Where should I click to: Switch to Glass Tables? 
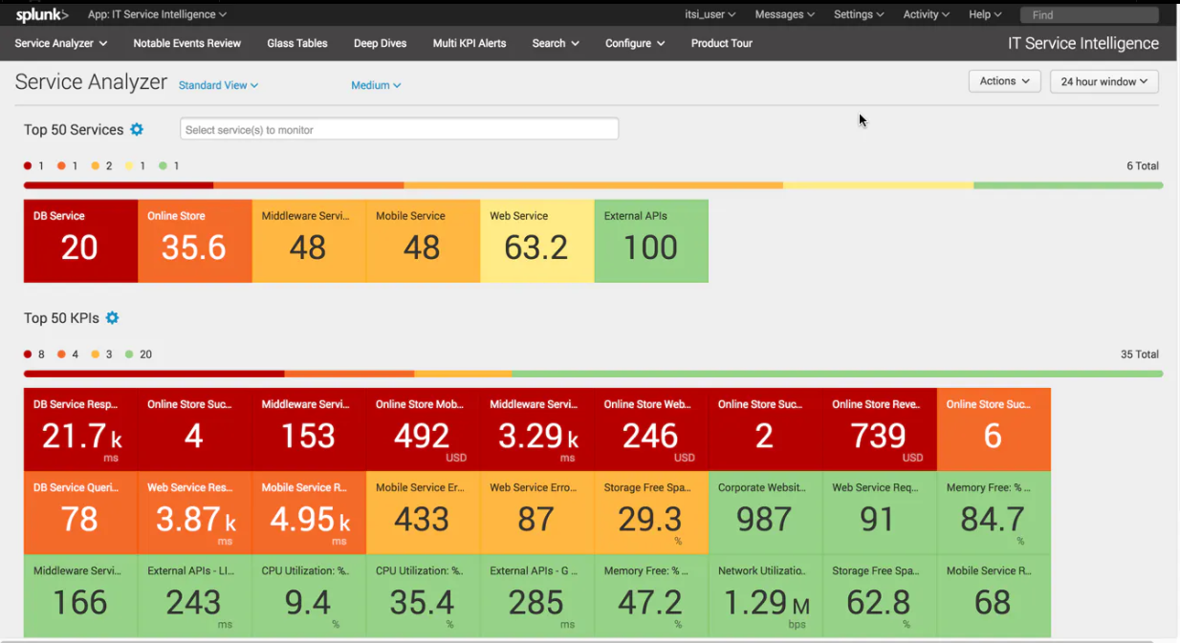click(x=296, y=43)
